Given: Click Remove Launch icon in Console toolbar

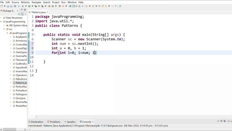Looking at the screenshot, I should tap(221, 121).
